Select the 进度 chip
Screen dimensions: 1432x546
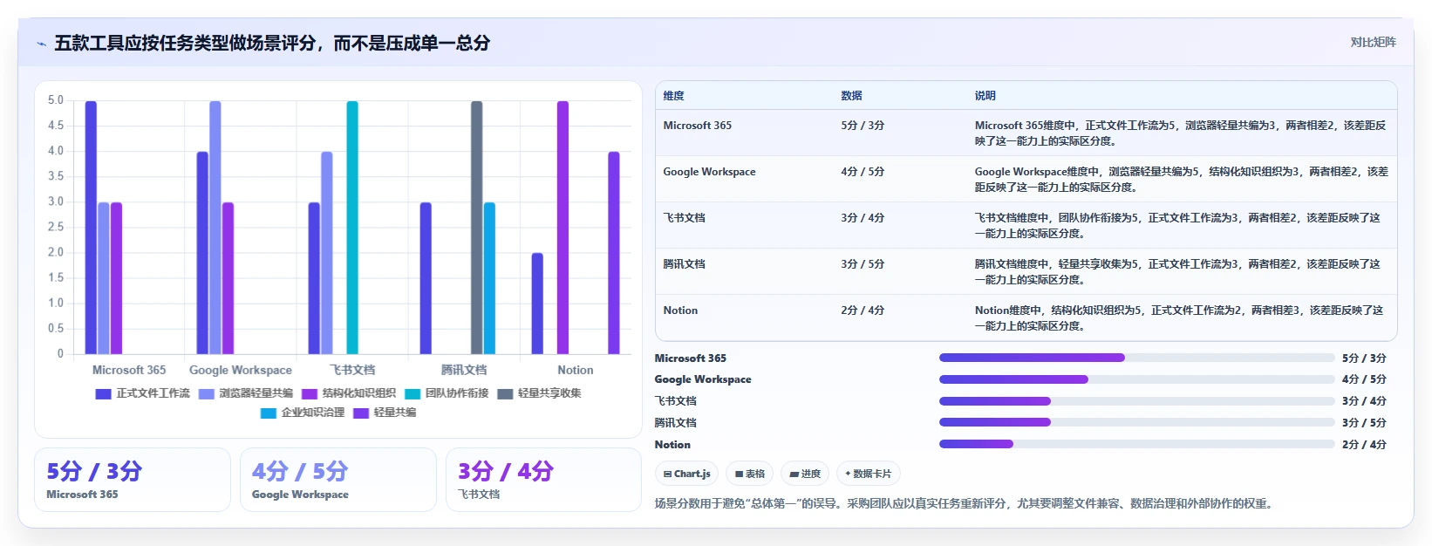(x=805, y=474)
